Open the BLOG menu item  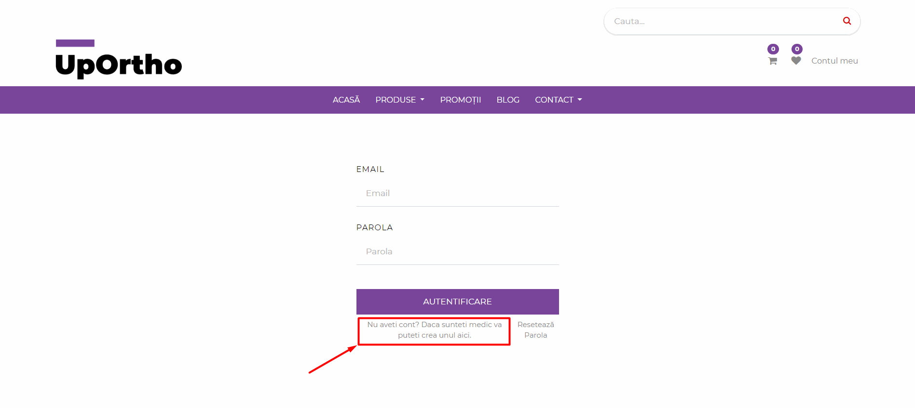(x=508, y=100)
